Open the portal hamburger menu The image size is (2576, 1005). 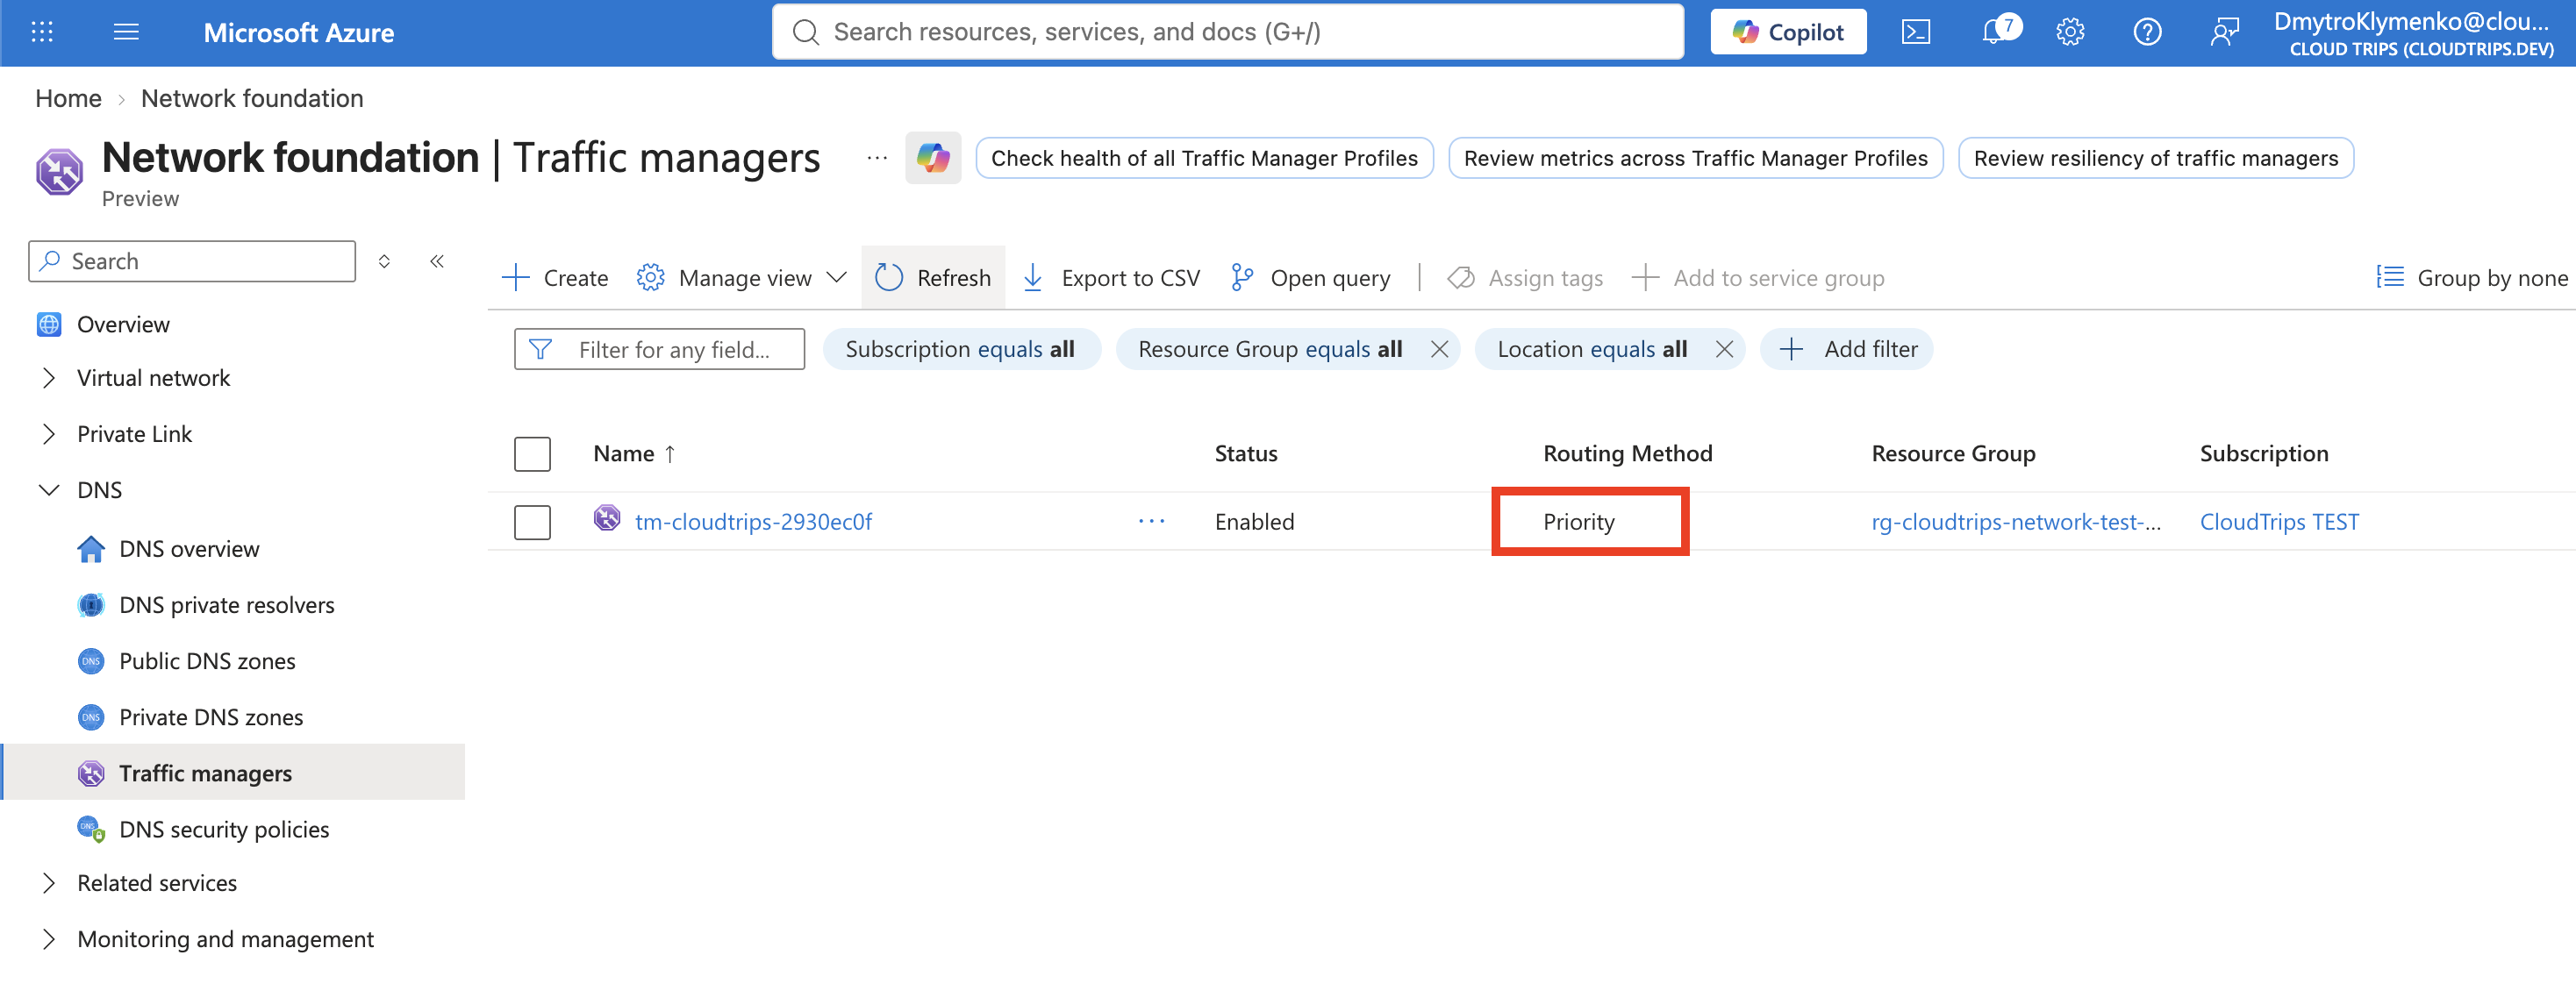126,32
